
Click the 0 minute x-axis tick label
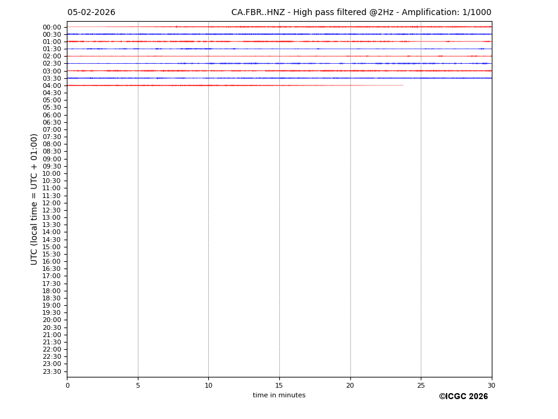67,385
